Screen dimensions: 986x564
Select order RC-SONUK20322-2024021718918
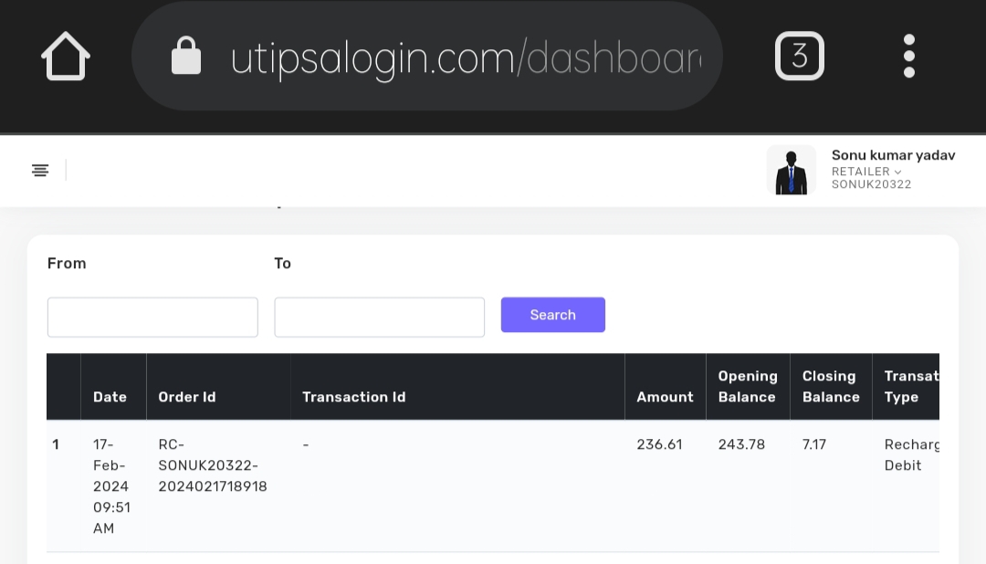point(213,465)
